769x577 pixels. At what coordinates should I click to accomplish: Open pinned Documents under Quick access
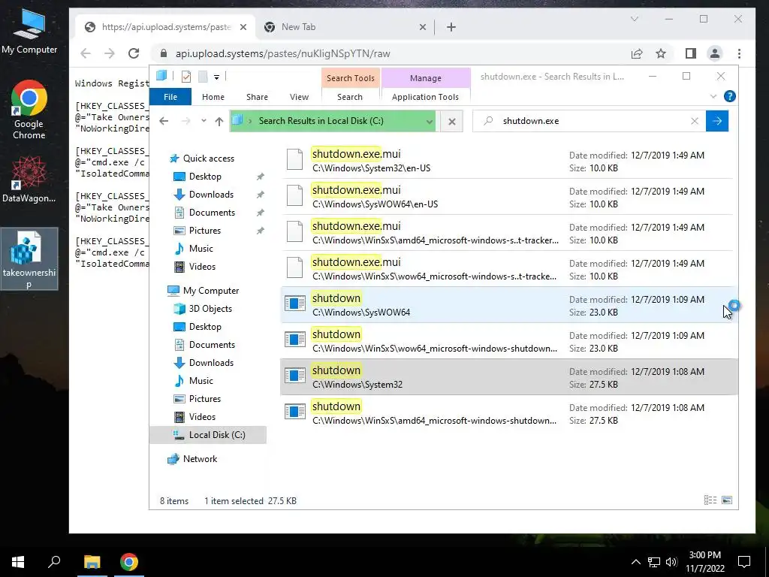(x=212, y=213)
